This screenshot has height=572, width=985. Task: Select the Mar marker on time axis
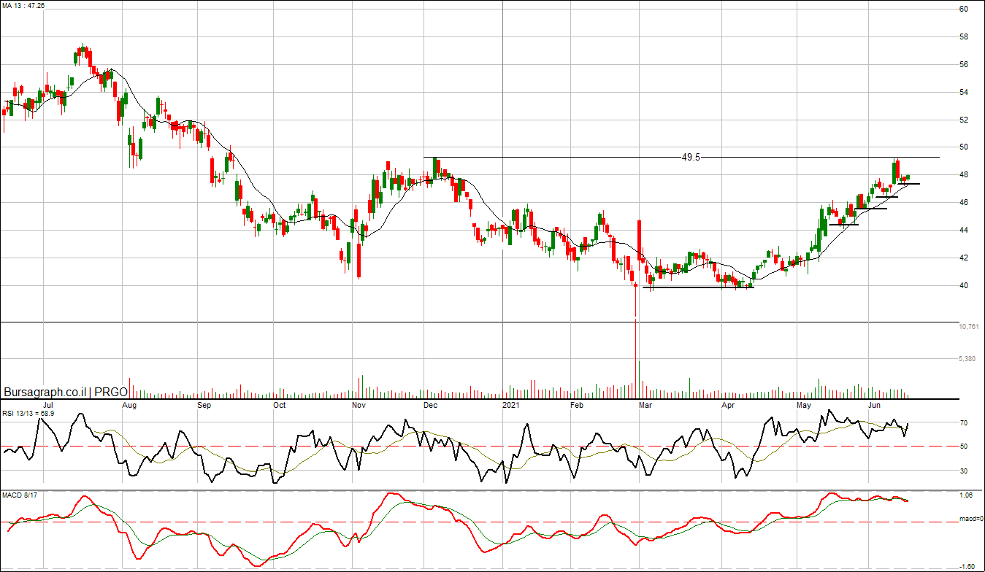[645, 404]
